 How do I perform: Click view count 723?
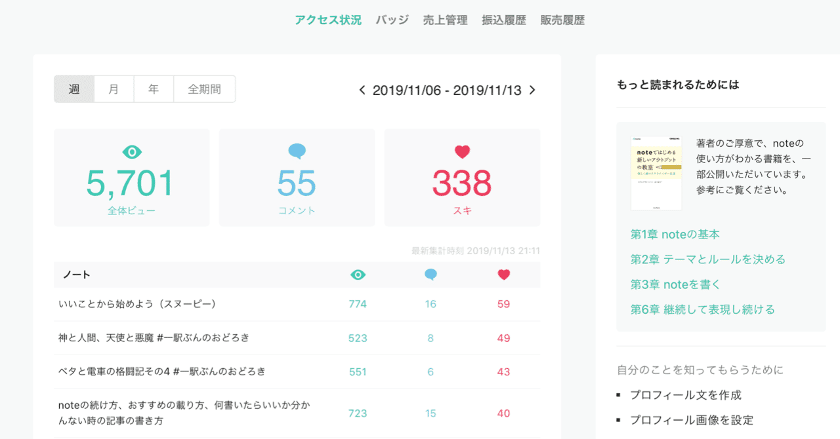point(358,413)
